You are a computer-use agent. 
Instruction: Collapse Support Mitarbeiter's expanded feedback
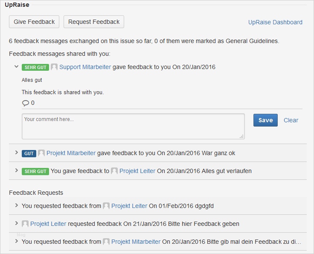17,67
